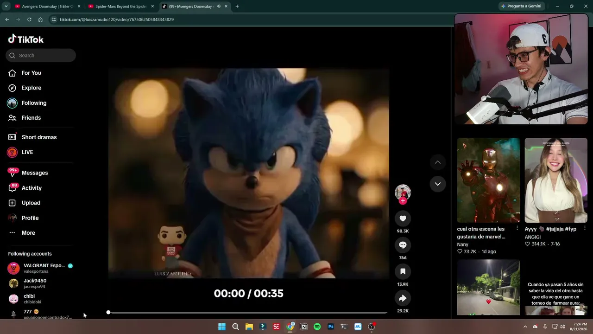
Task: Save the video with the bookmark icon
Action: (403, 271)
